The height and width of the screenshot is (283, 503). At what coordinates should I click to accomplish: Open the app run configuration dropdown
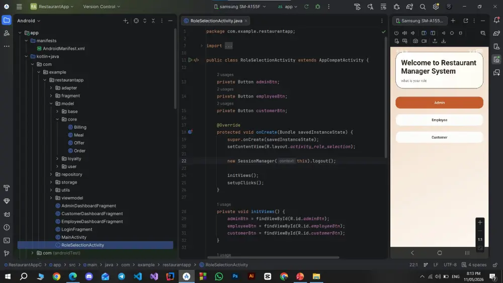pos(288,7)
